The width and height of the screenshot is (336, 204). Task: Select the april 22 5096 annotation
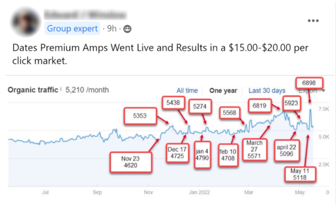(286, 151)
